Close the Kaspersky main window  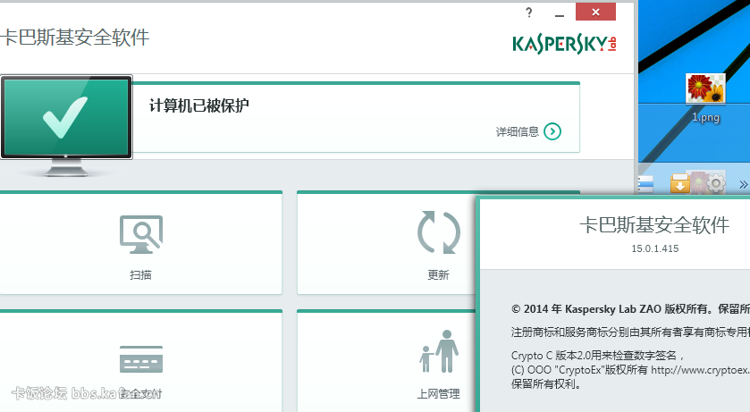coord(595,12)
